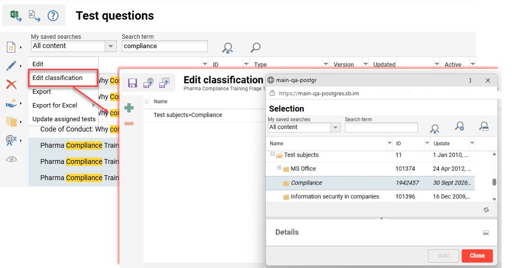Click the empty Search term field in Selection

(x=381, y=128)
